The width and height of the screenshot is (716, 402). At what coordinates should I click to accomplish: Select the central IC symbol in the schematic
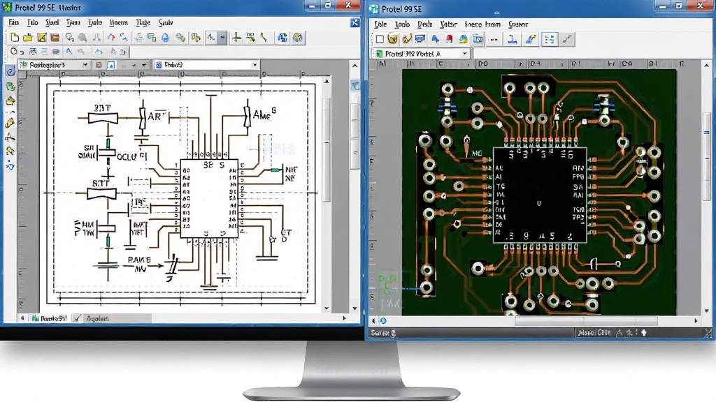tap(209, 199)
